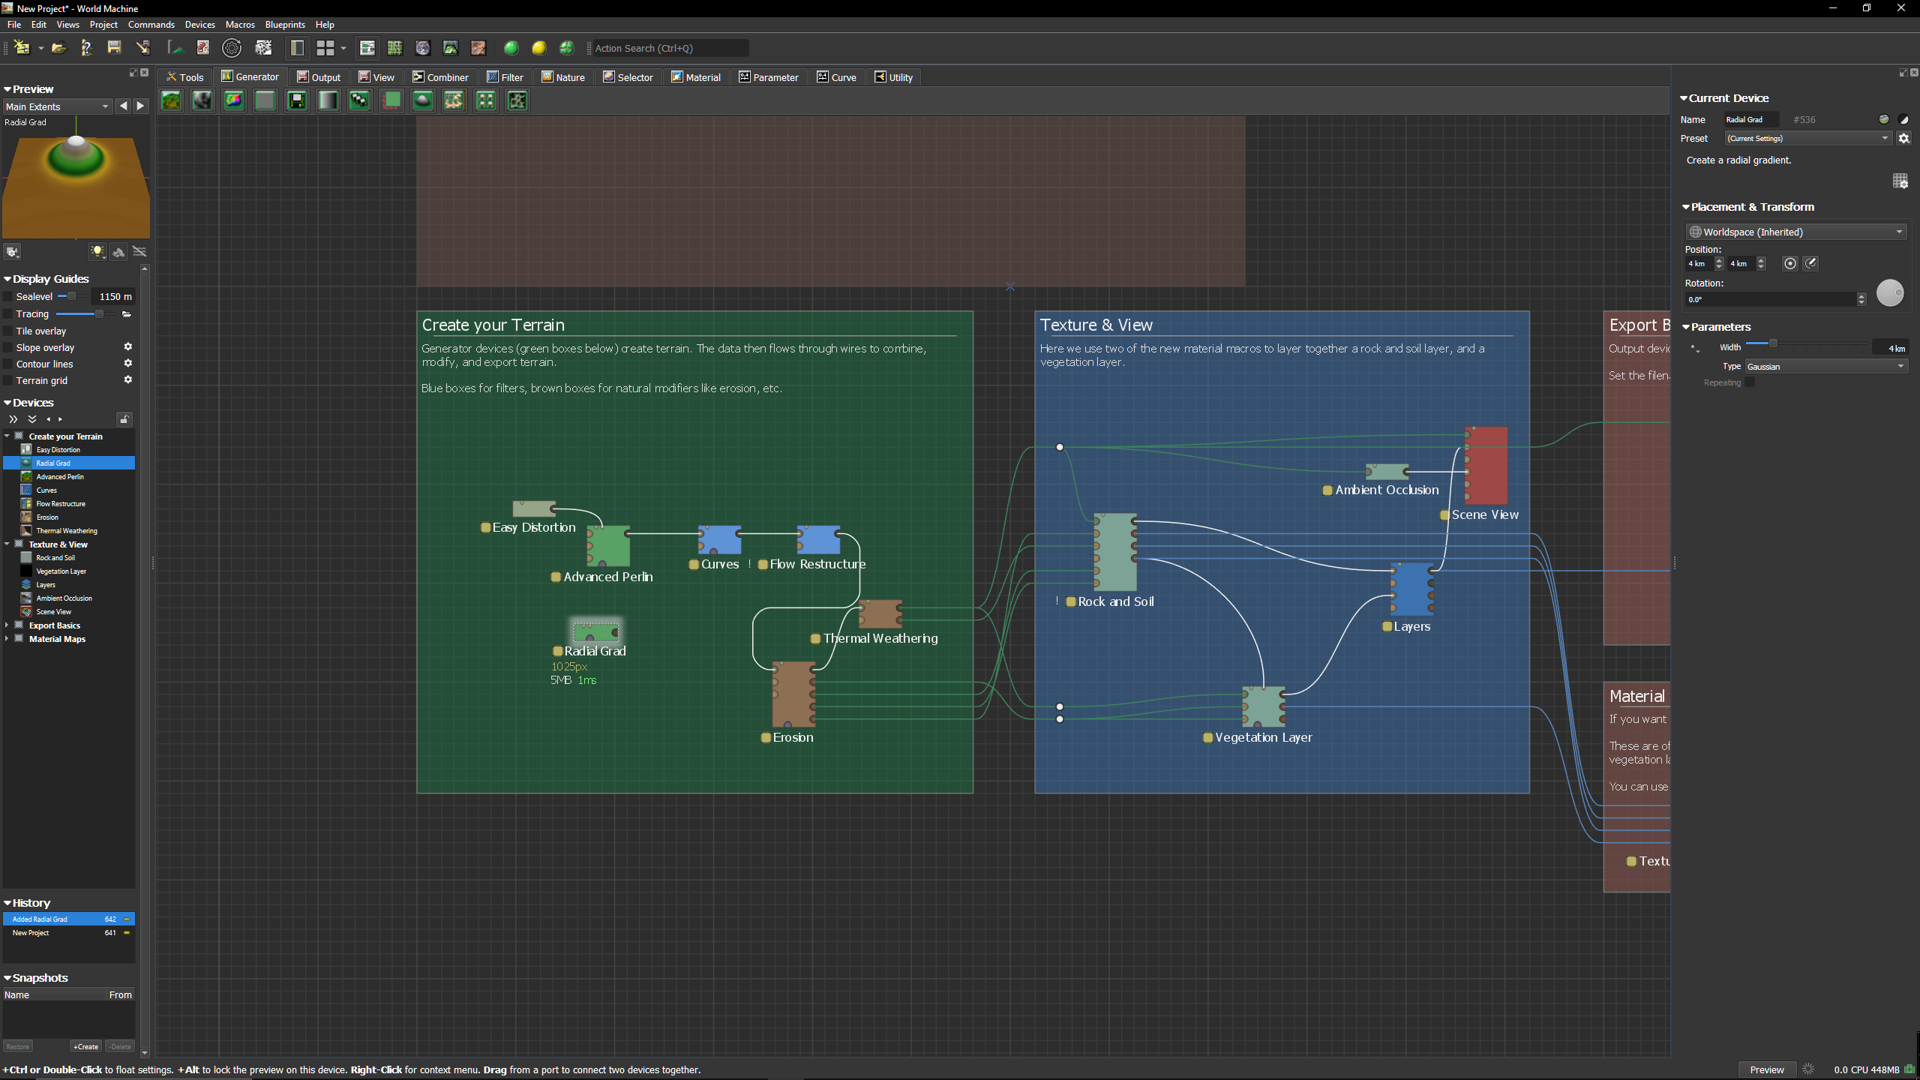The height and width of the screenshot is (1080, 1920).
Task: Click the yellow build sphere icon
Action: pyautogui.click(x=538, y=48)
